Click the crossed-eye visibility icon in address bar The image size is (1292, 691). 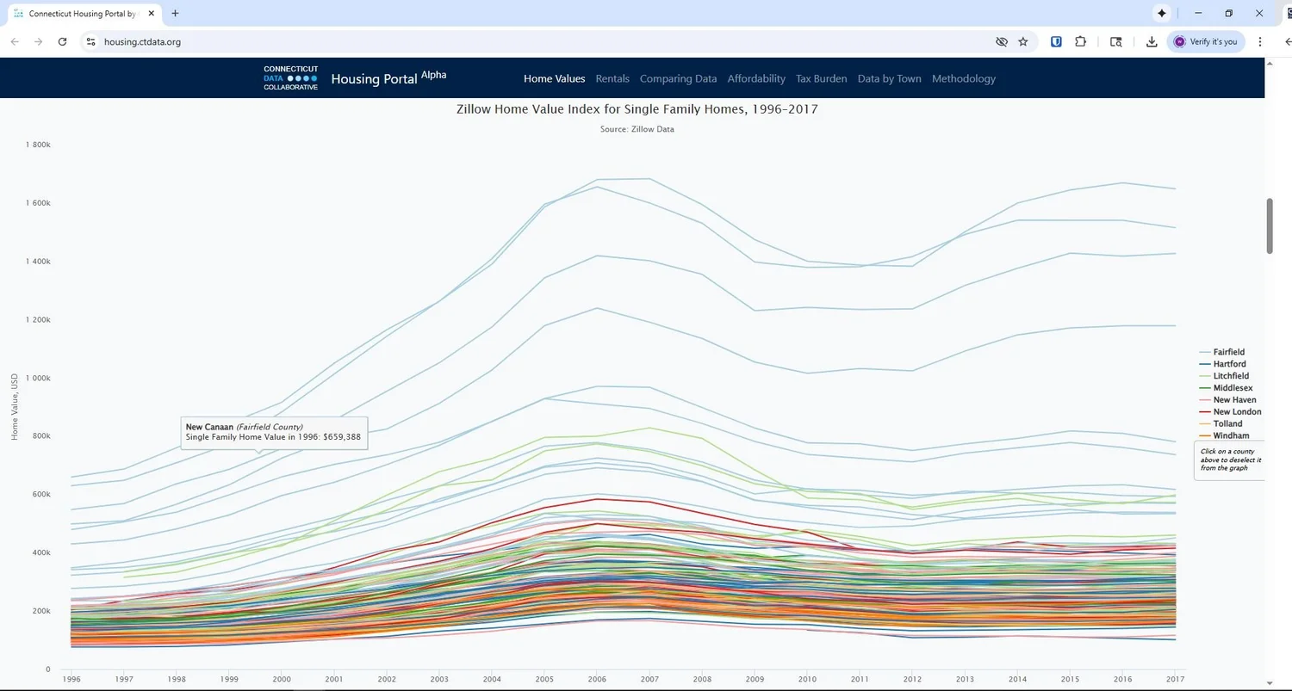tap(1001, 41)
